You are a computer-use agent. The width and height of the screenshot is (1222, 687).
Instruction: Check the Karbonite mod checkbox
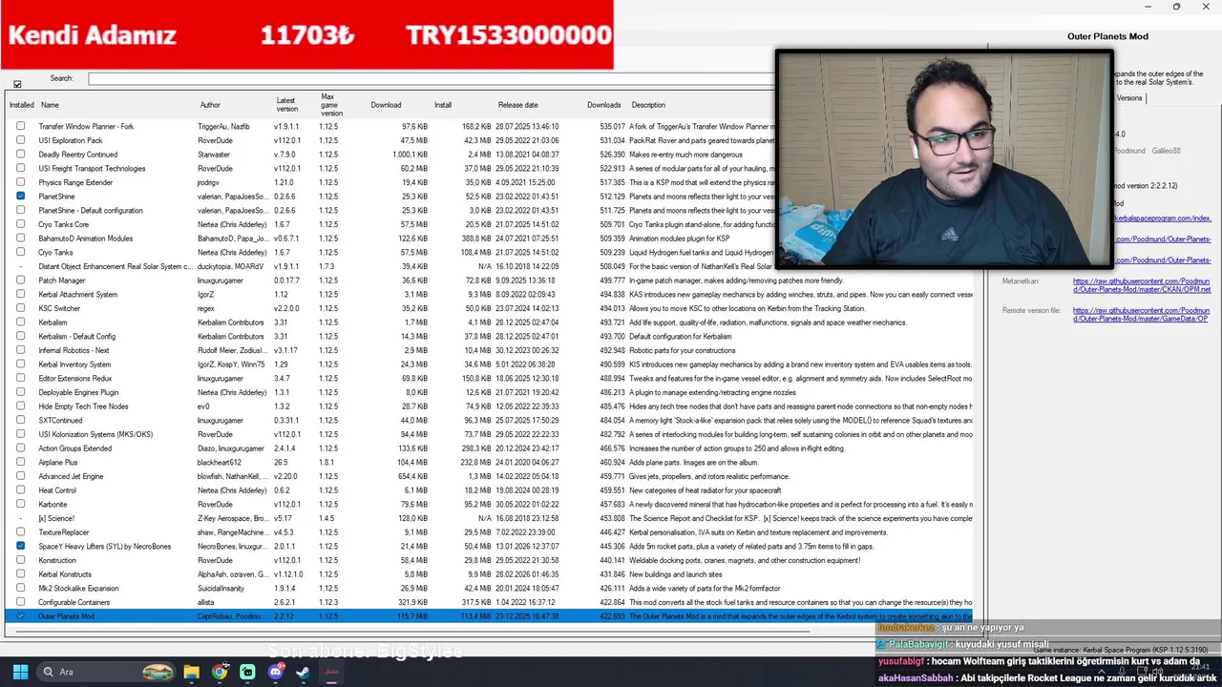21,504
